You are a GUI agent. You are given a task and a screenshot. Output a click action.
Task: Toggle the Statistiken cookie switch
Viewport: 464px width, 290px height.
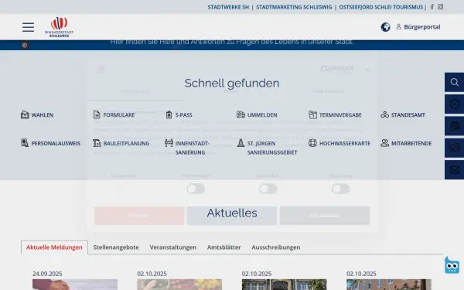pyautogui.click(x=268, y=189)
